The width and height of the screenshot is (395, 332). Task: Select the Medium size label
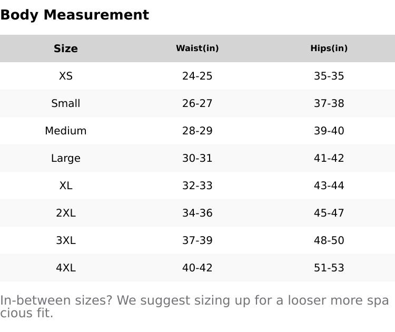click(66, 131)
